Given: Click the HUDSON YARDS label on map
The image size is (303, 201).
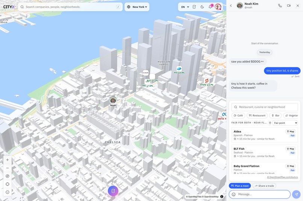Looking at the screenshot, I should [x=164, y=63].
